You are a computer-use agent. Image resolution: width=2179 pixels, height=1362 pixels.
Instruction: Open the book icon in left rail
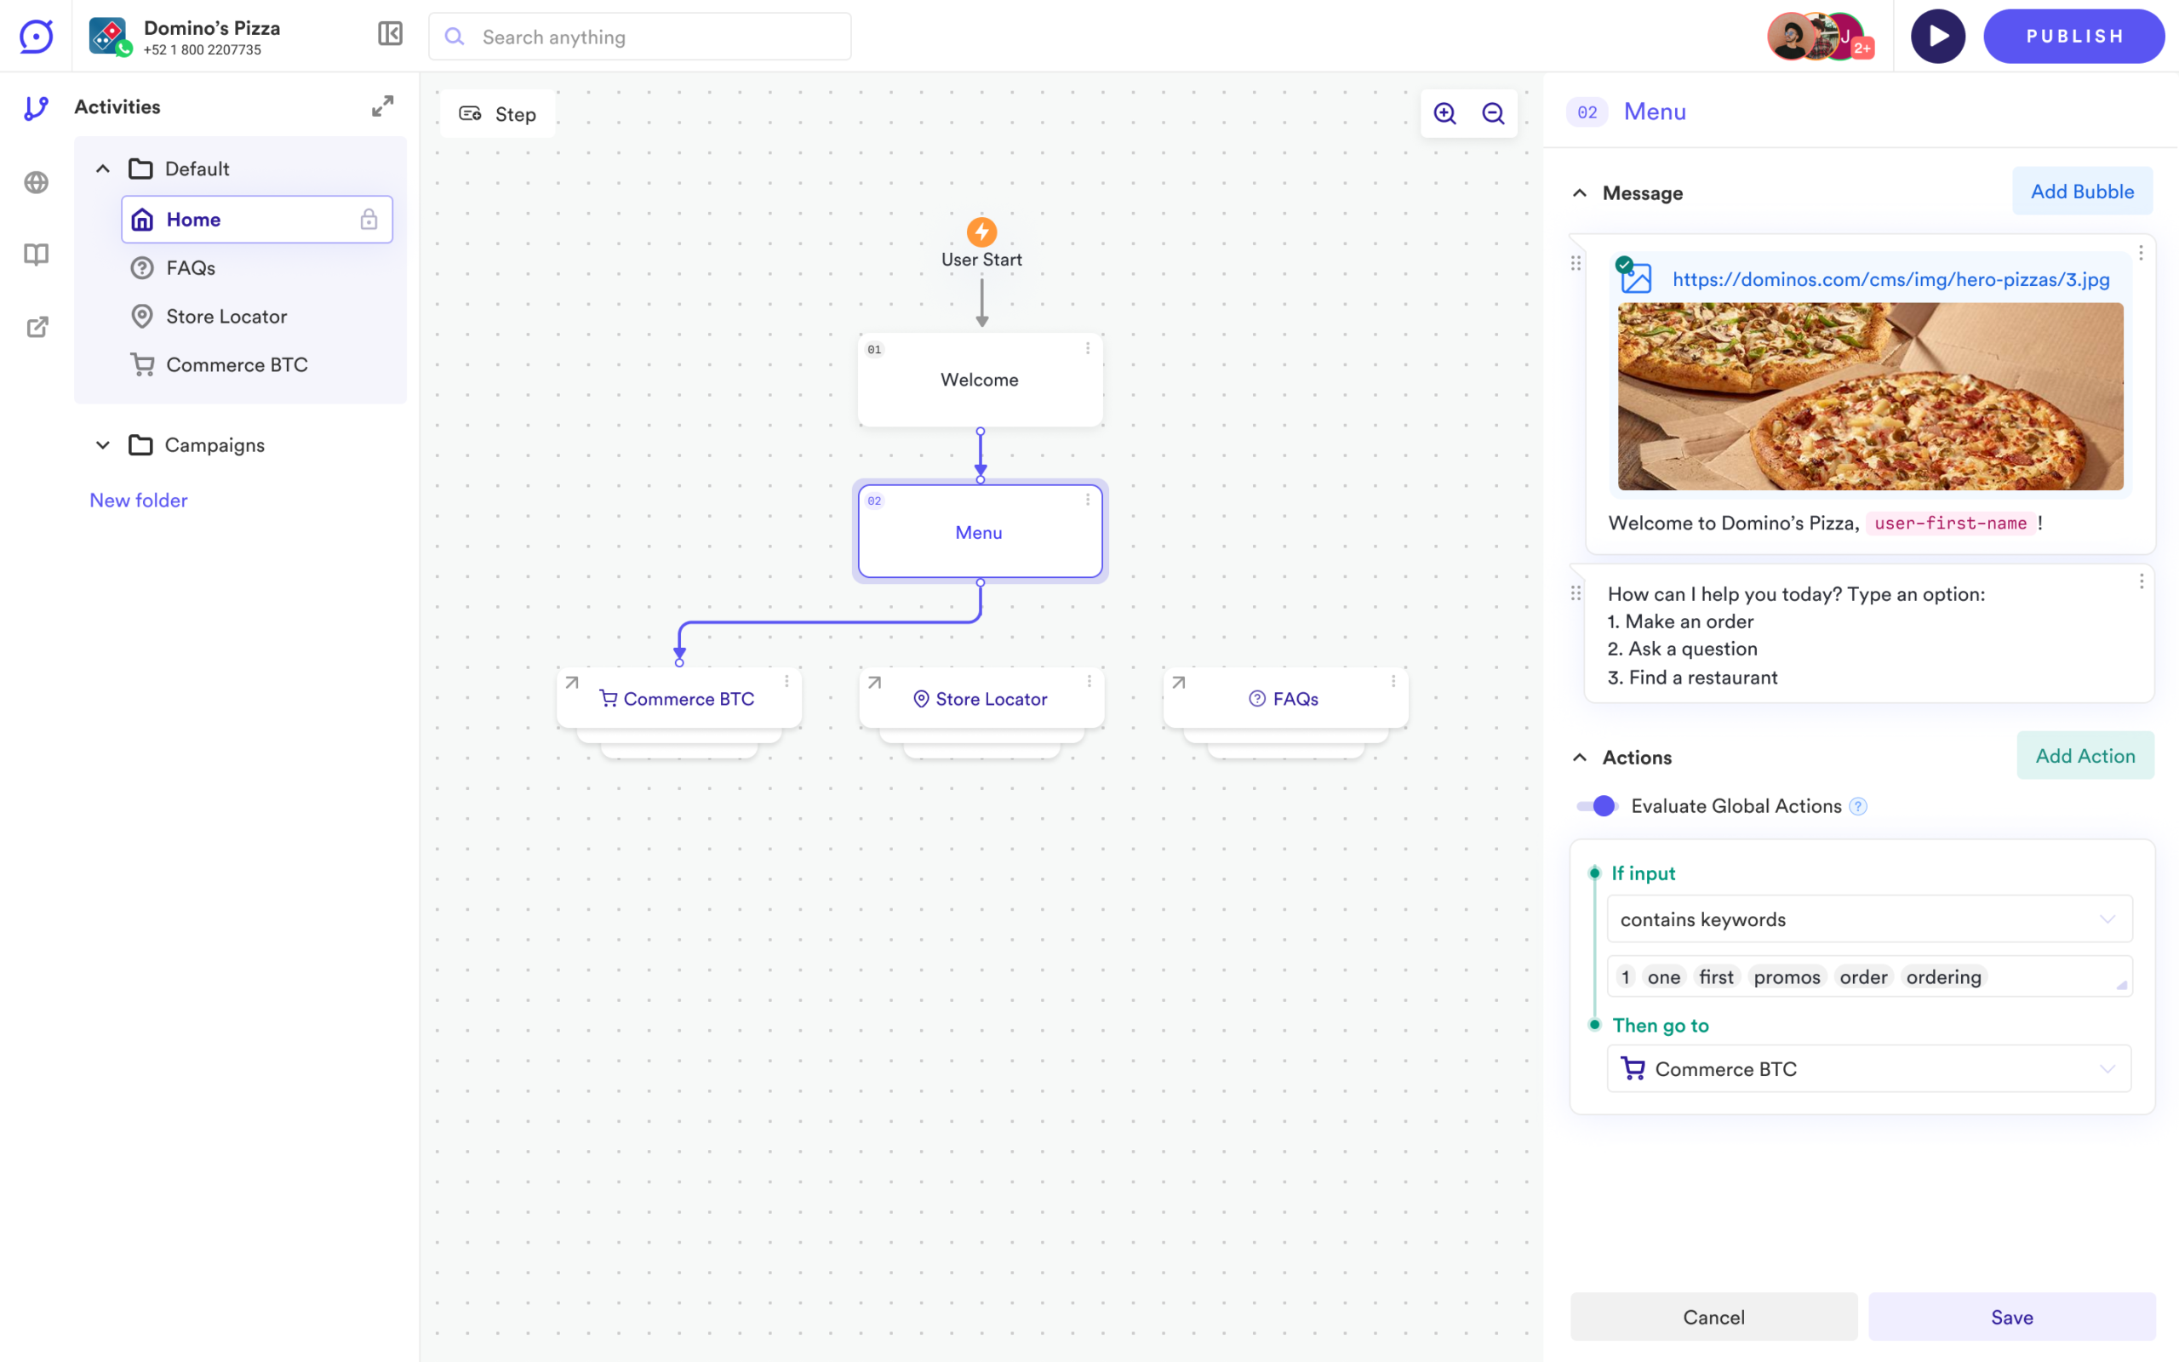coord(36,255)
